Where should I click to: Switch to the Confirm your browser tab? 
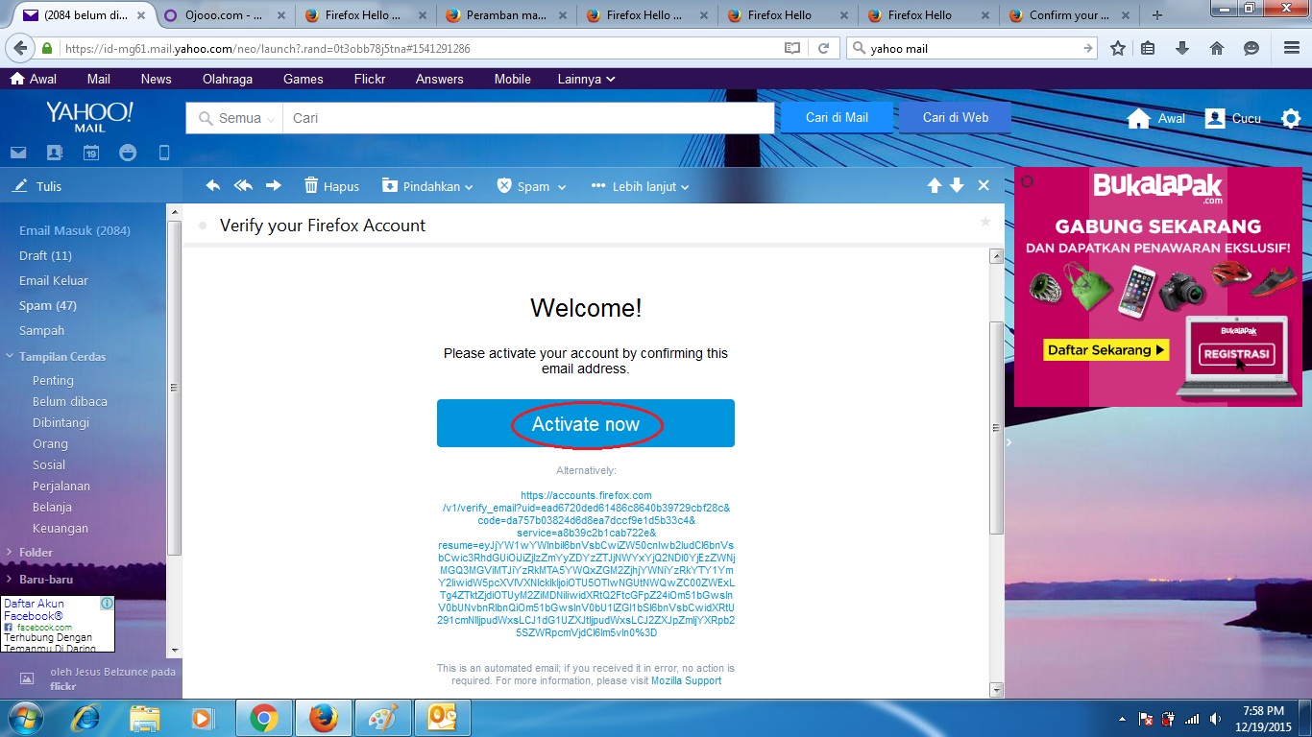point(1069,15)
